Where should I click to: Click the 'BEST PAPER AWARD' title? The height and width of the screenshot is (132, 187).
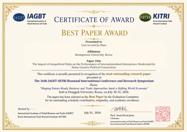click(x=95, y=33)
